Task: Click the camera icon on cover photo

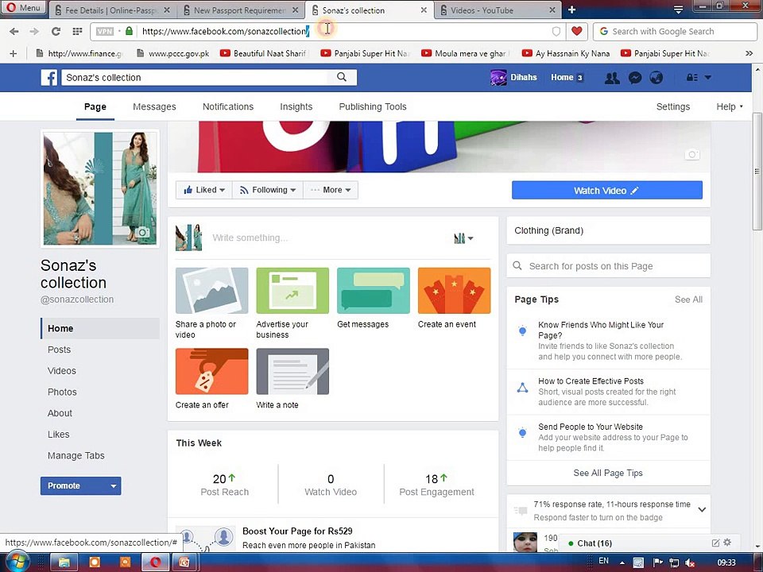Action: pos(691,154)
